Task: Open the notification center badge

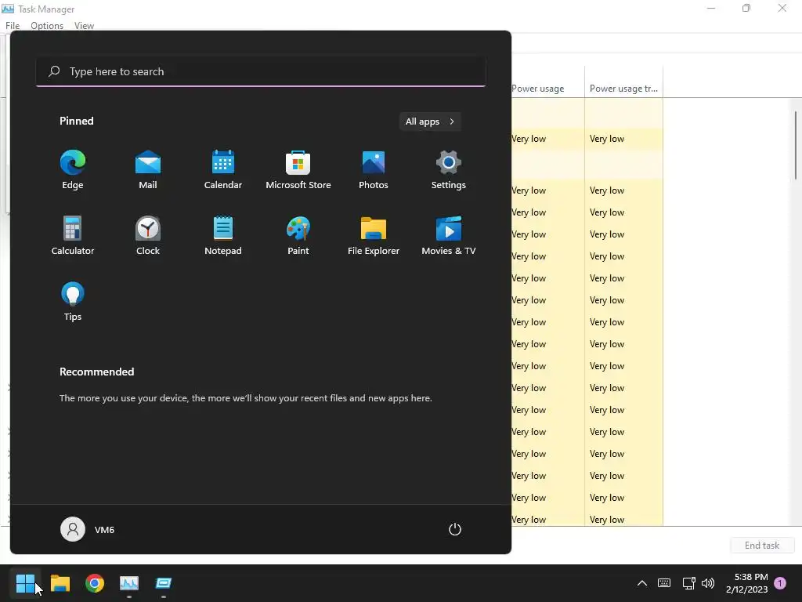Action: [x=780, y=583]
